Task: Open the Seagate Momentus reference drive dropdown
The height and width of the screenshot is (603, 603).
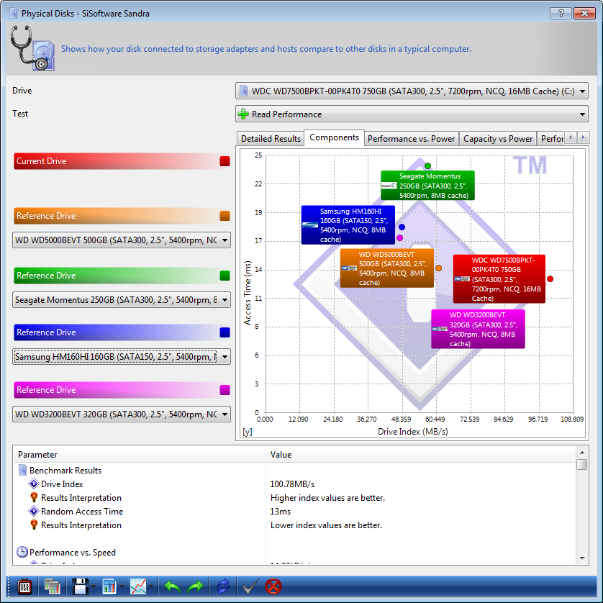Action: click(x=122, y=300)
